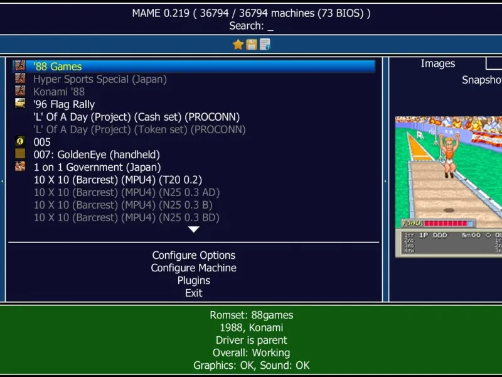Click the Search input field
This screenshot has width=502, height=377.
click(252, 26)
